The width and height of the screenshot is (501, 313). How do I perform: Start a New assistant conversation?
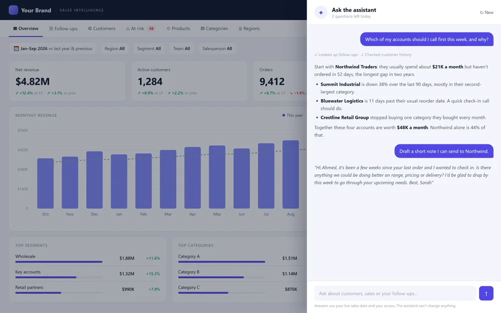click(486, 13)
